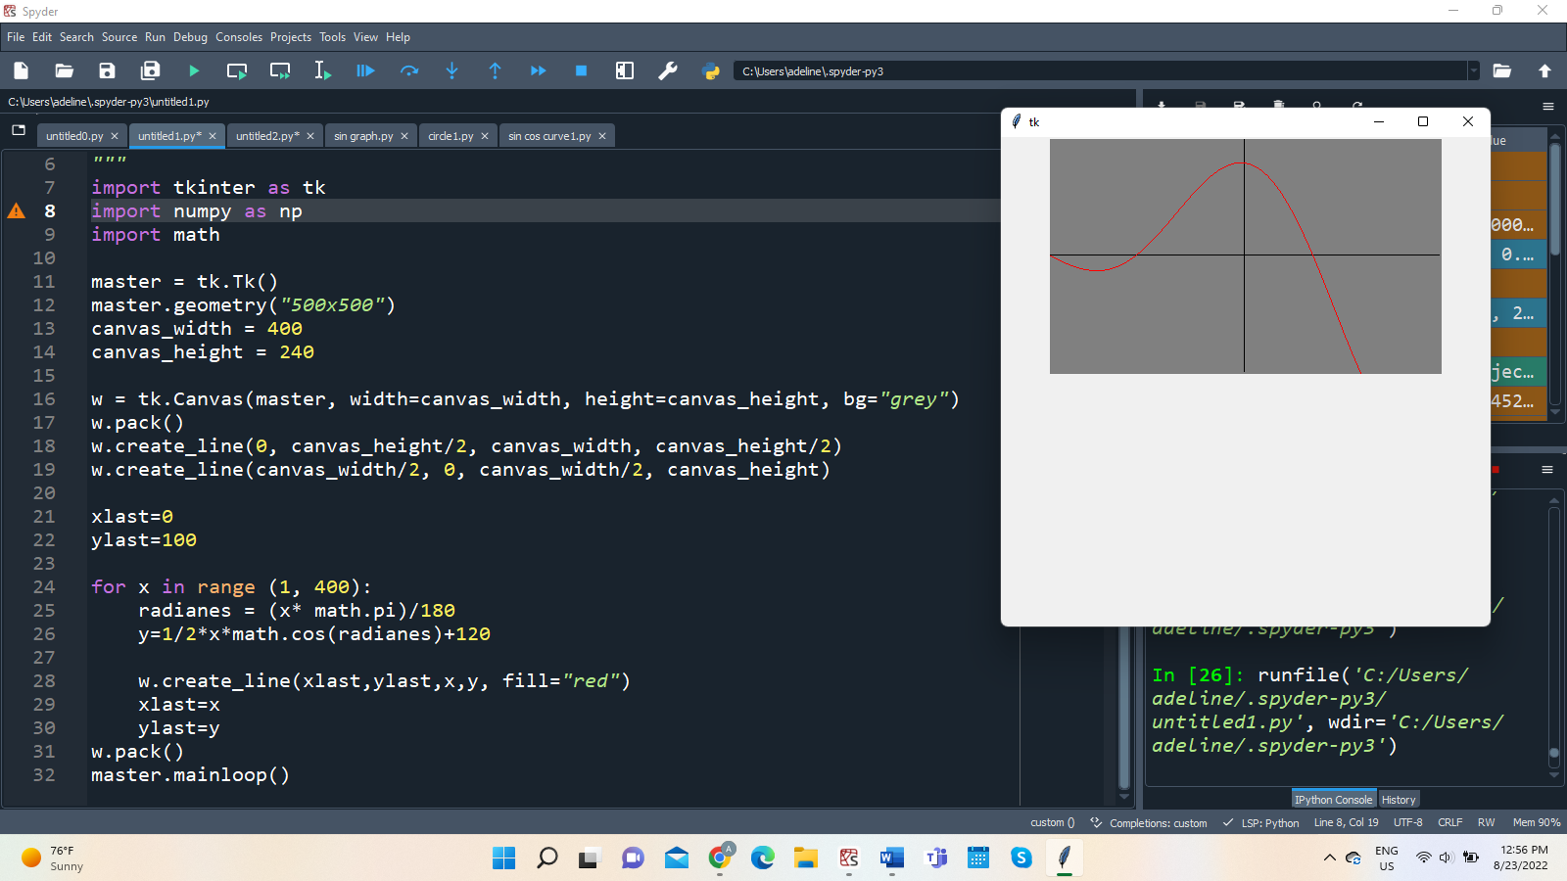Click LSP: Python status indicator
1567x881 pixels.
click(1261, 822)
